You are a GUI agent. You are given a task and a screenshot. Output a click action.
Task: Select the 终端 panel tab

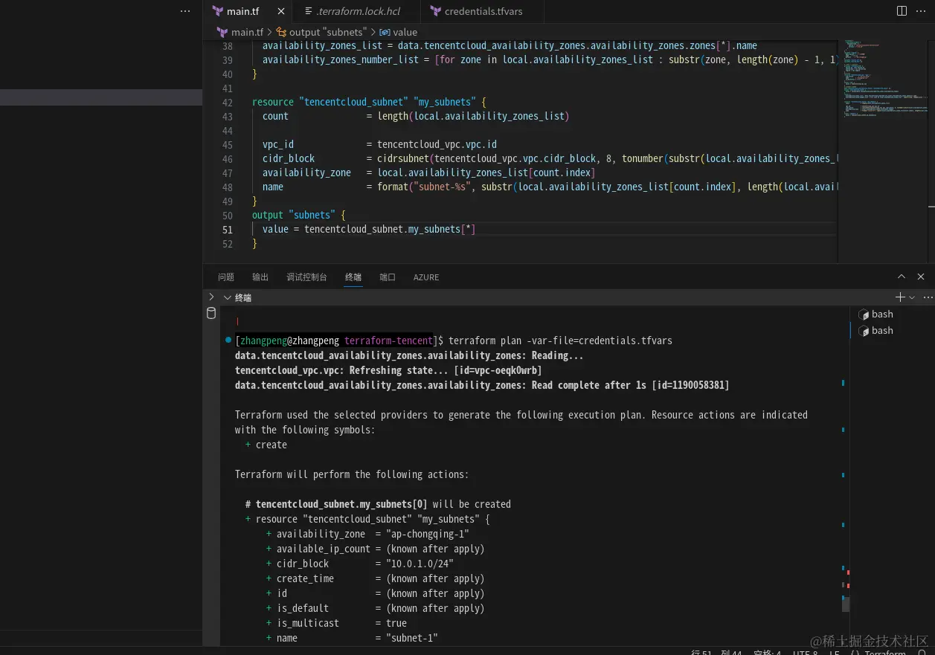(353, 277)
